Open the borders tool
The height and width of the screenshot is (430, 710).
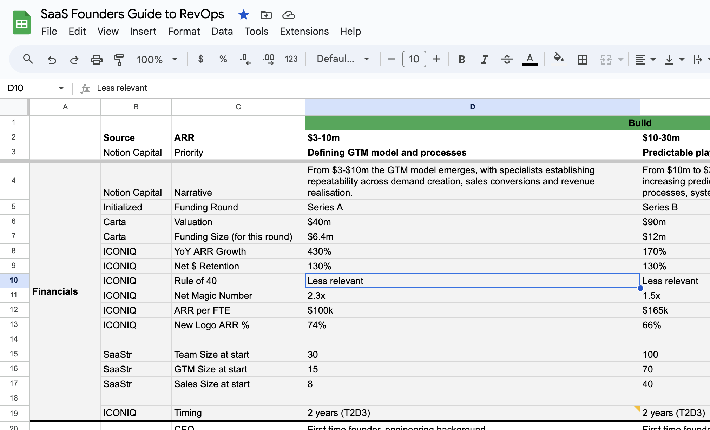point(582,59)
